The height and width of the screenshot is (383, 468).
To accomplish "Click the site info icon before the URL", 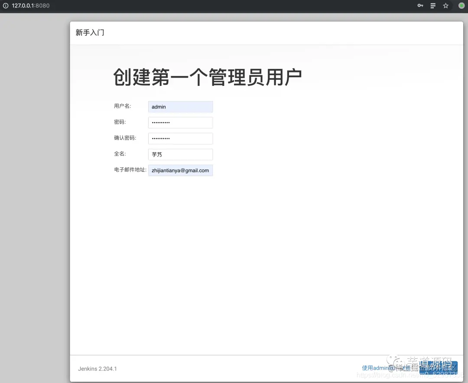I will pos(5,6).
